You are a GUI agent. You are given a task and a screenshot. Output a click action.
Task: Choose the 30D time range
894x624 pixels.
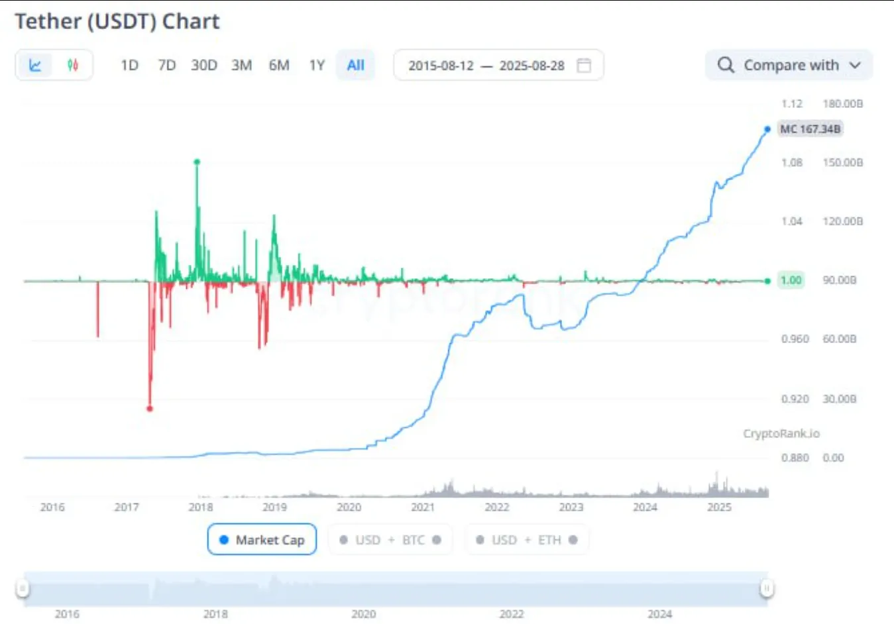(x=204, y=65)
